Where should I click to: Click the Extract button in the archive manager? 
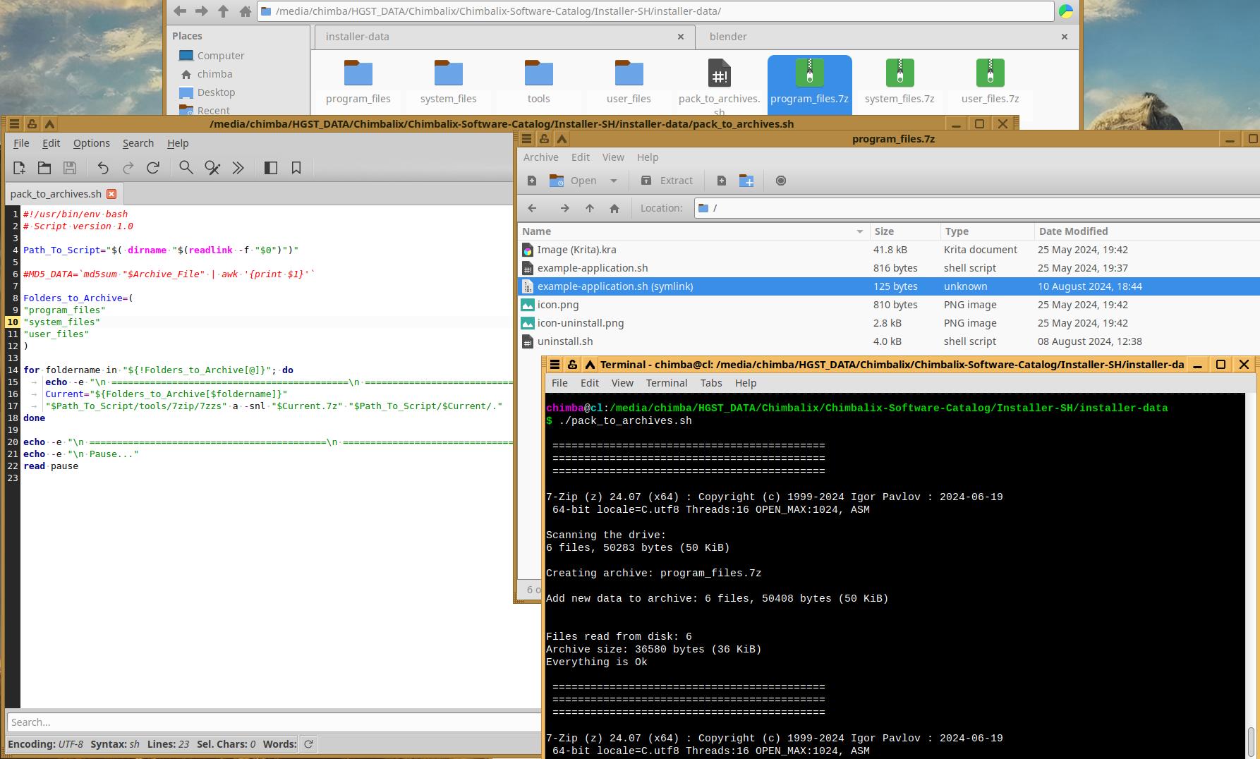tap(667, 181)
